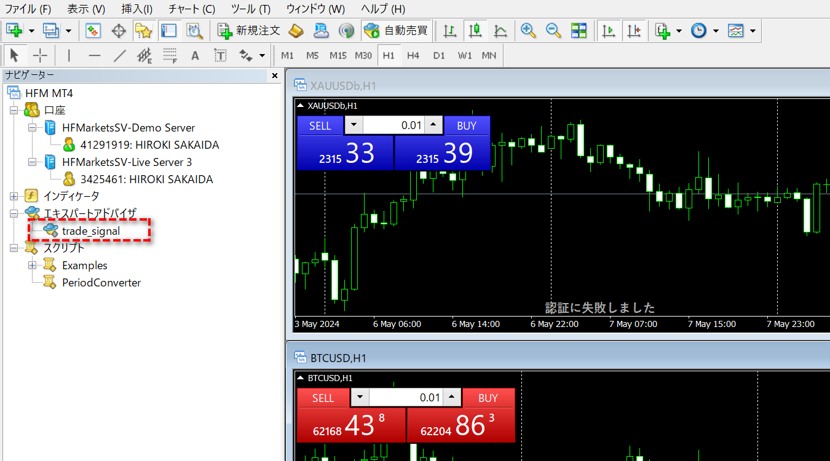Select PeriodConverter script
The image size is (830, 461).
coord(101,283)
